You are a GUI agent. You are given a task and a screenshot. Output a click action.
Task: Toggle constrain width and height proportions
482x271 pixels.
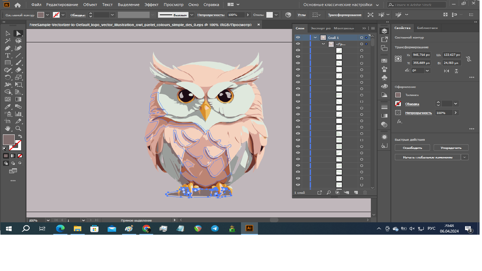coord(468,59)
